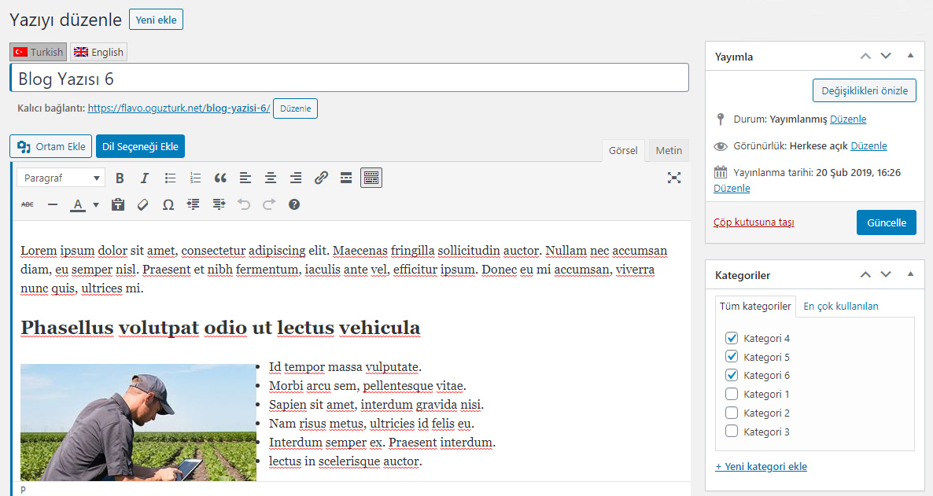Screen dimensions: 933x496
Task: Click the Blog Yazısı 6 title field
Action: 349,78
